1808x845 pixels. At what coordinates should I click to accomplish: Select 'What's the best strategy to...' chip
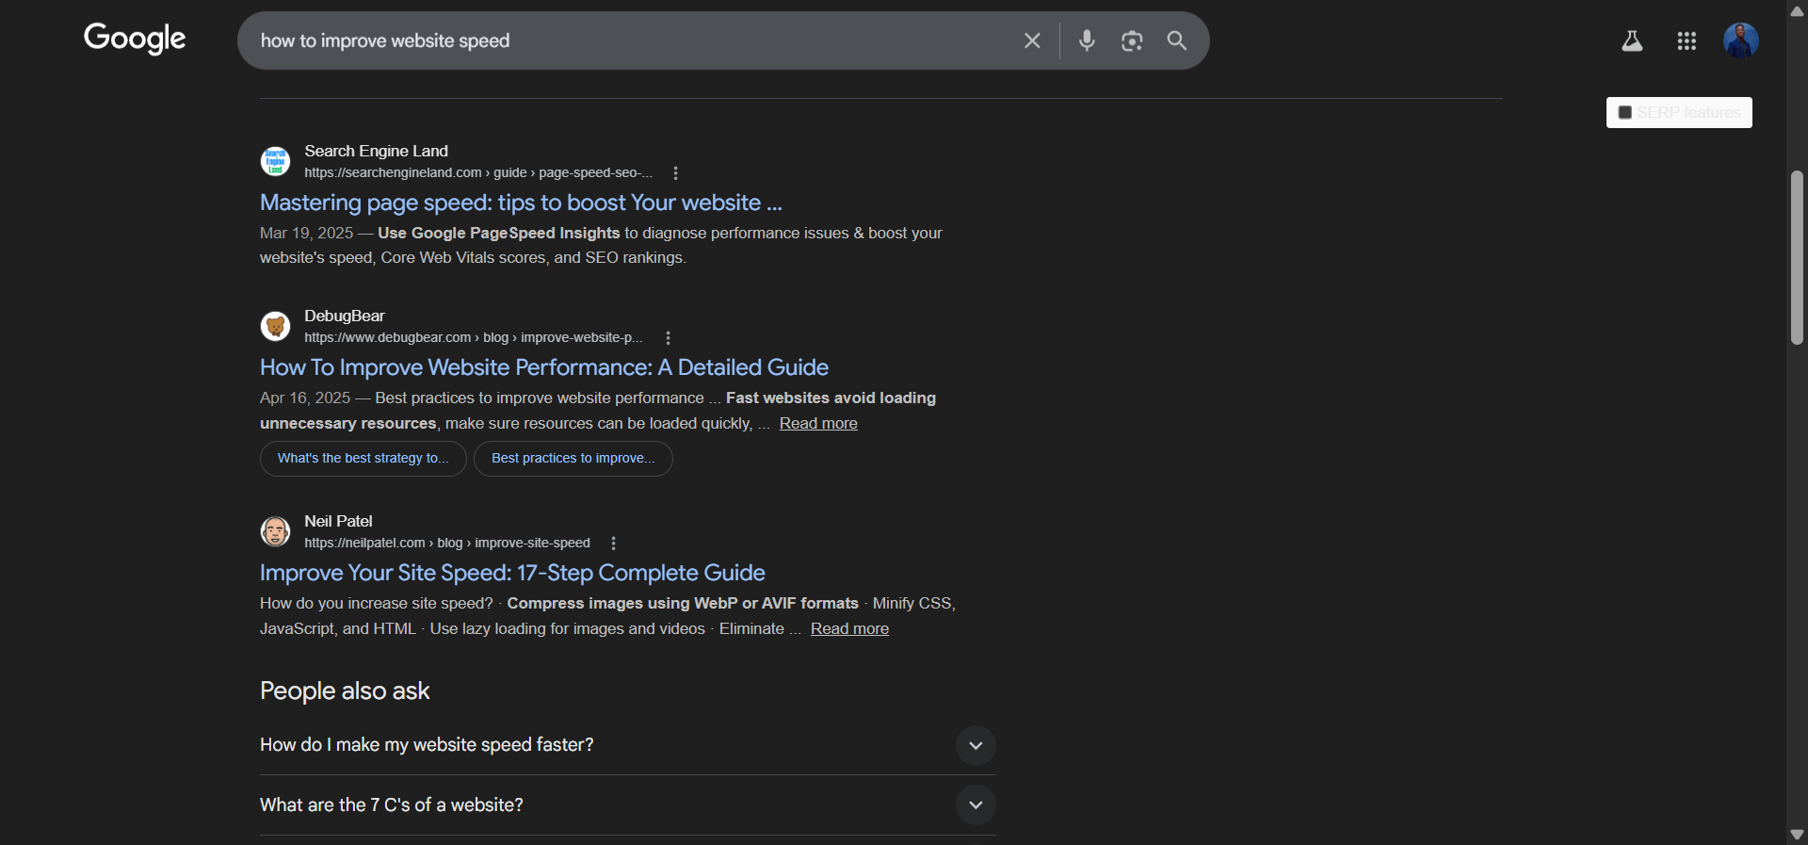click(363, 459)
